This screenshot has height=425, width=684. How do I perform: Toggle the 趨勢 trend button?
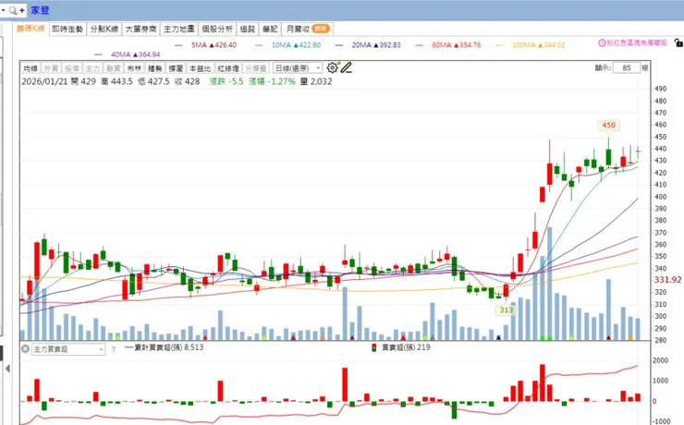click(x=155, y=68)
